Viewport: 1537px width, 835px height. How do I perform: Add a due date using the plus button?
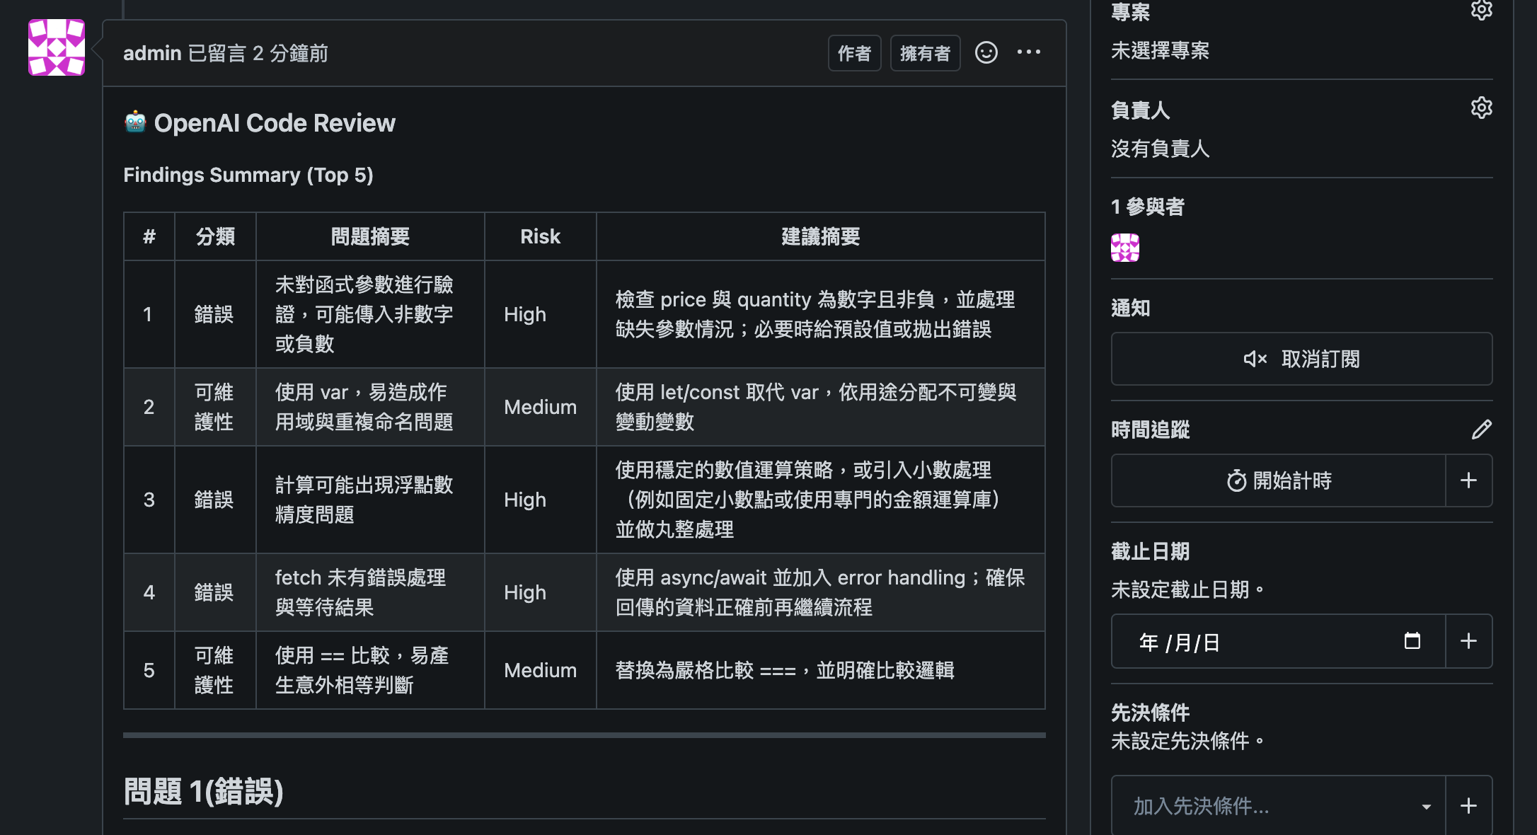[x=1468, y=641]
